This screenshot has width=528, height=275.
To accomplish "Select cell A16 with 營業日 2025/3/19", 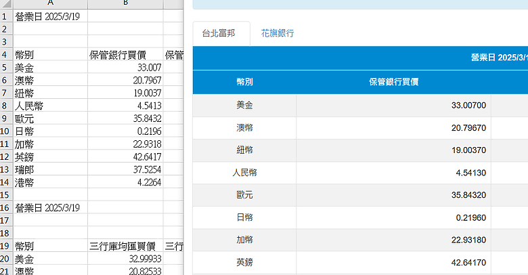I will pyautogui.click(x=51, y=207).
